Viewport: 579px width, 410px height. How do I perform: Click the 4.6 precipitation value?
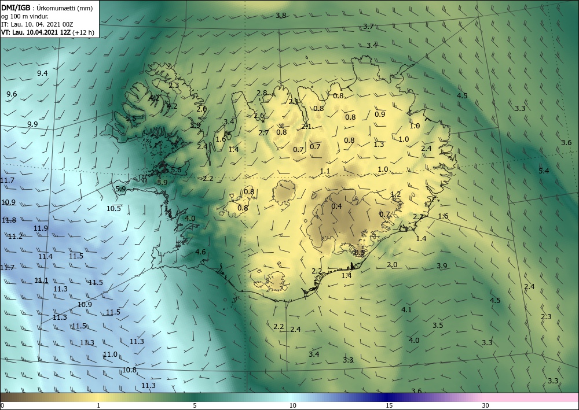(200, 252)
